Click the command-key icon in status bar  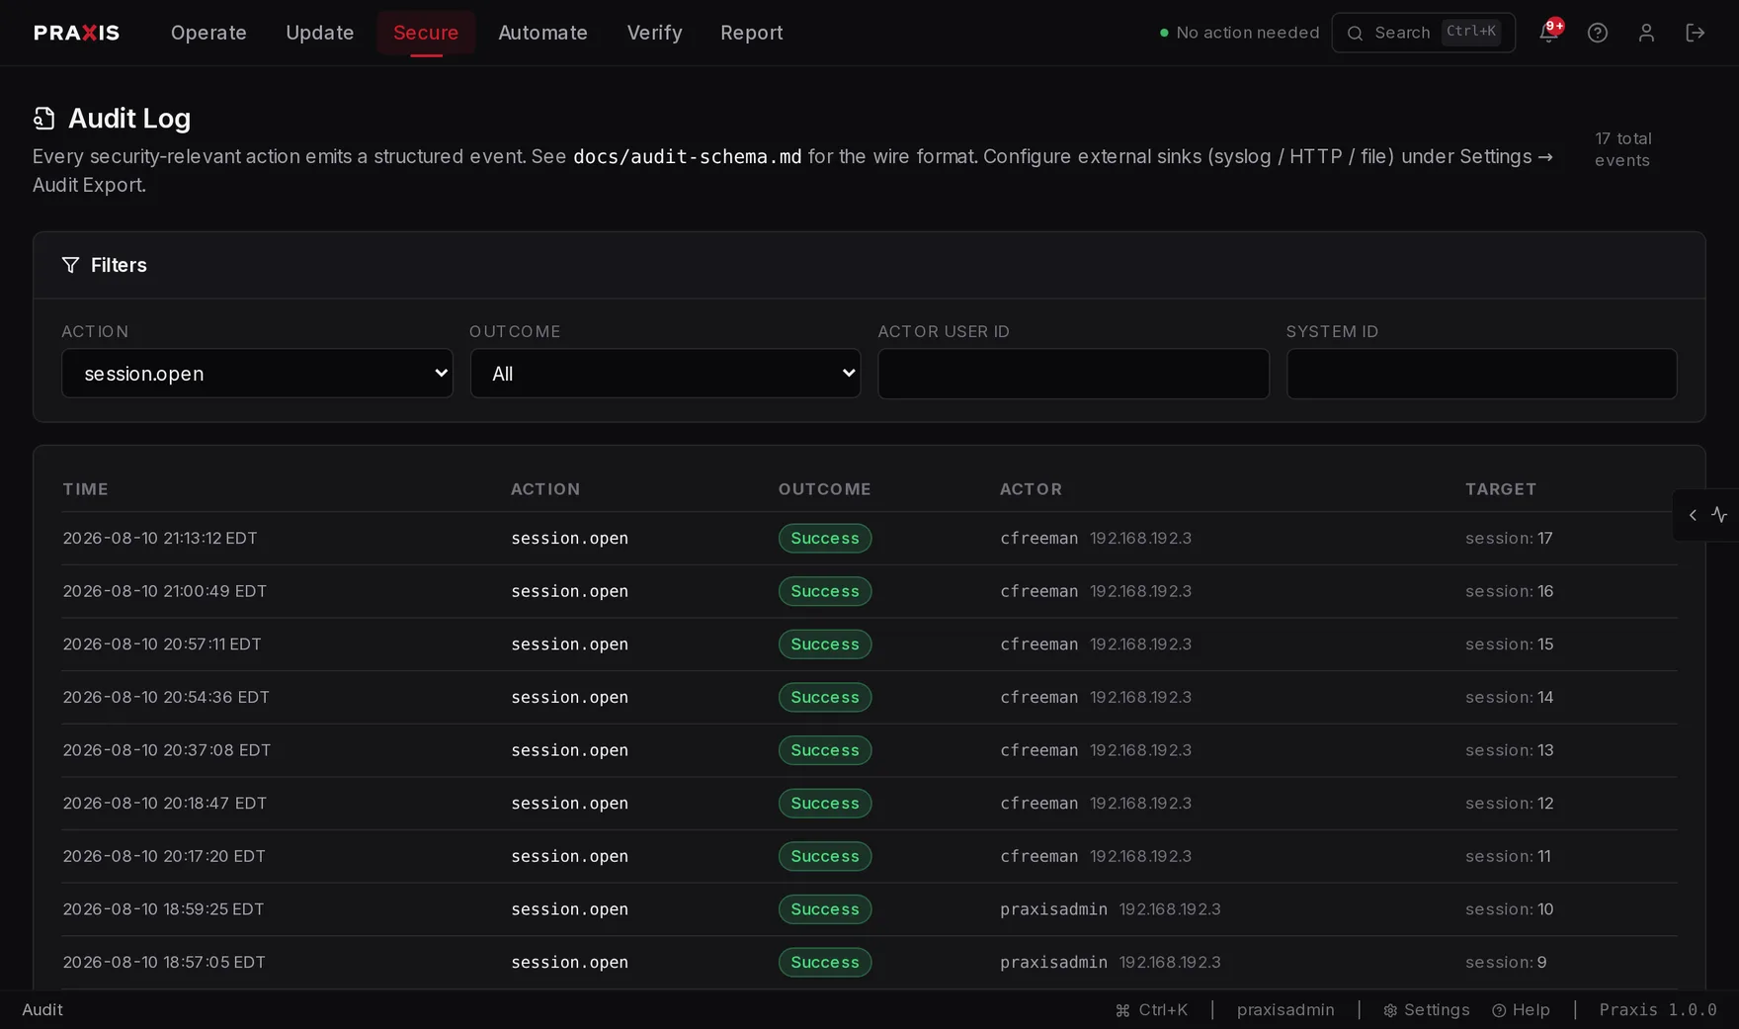tap(1122, 1010)
